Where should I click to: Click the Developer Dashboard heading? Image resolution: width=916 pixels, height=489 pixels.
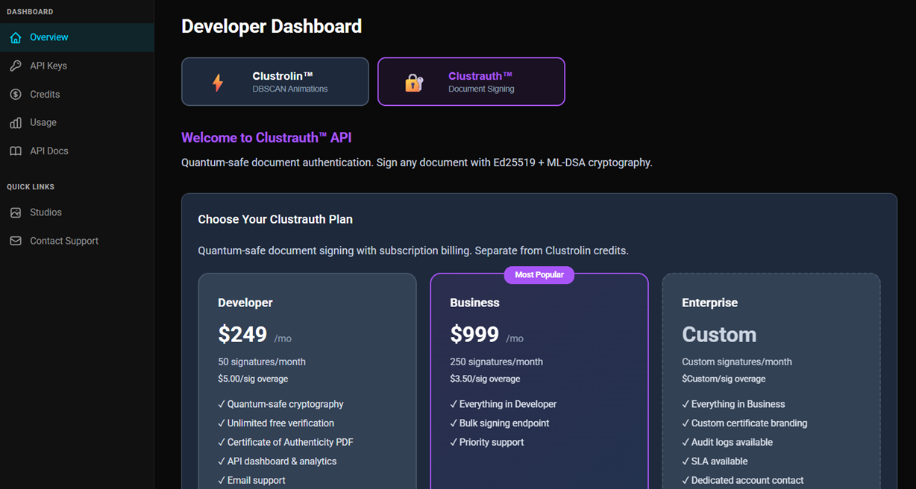pos(272,27)
